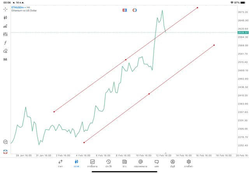
Task: Open the chart settings sliders icon
Action: point(5,34)
